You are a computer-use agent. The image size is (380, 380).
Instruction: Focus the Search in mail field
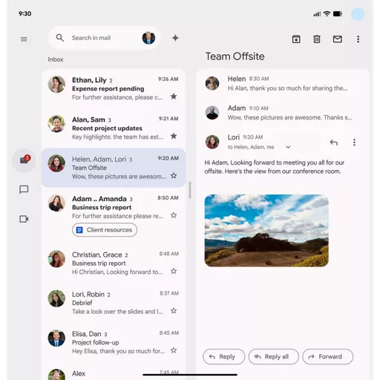coord(104,38)
